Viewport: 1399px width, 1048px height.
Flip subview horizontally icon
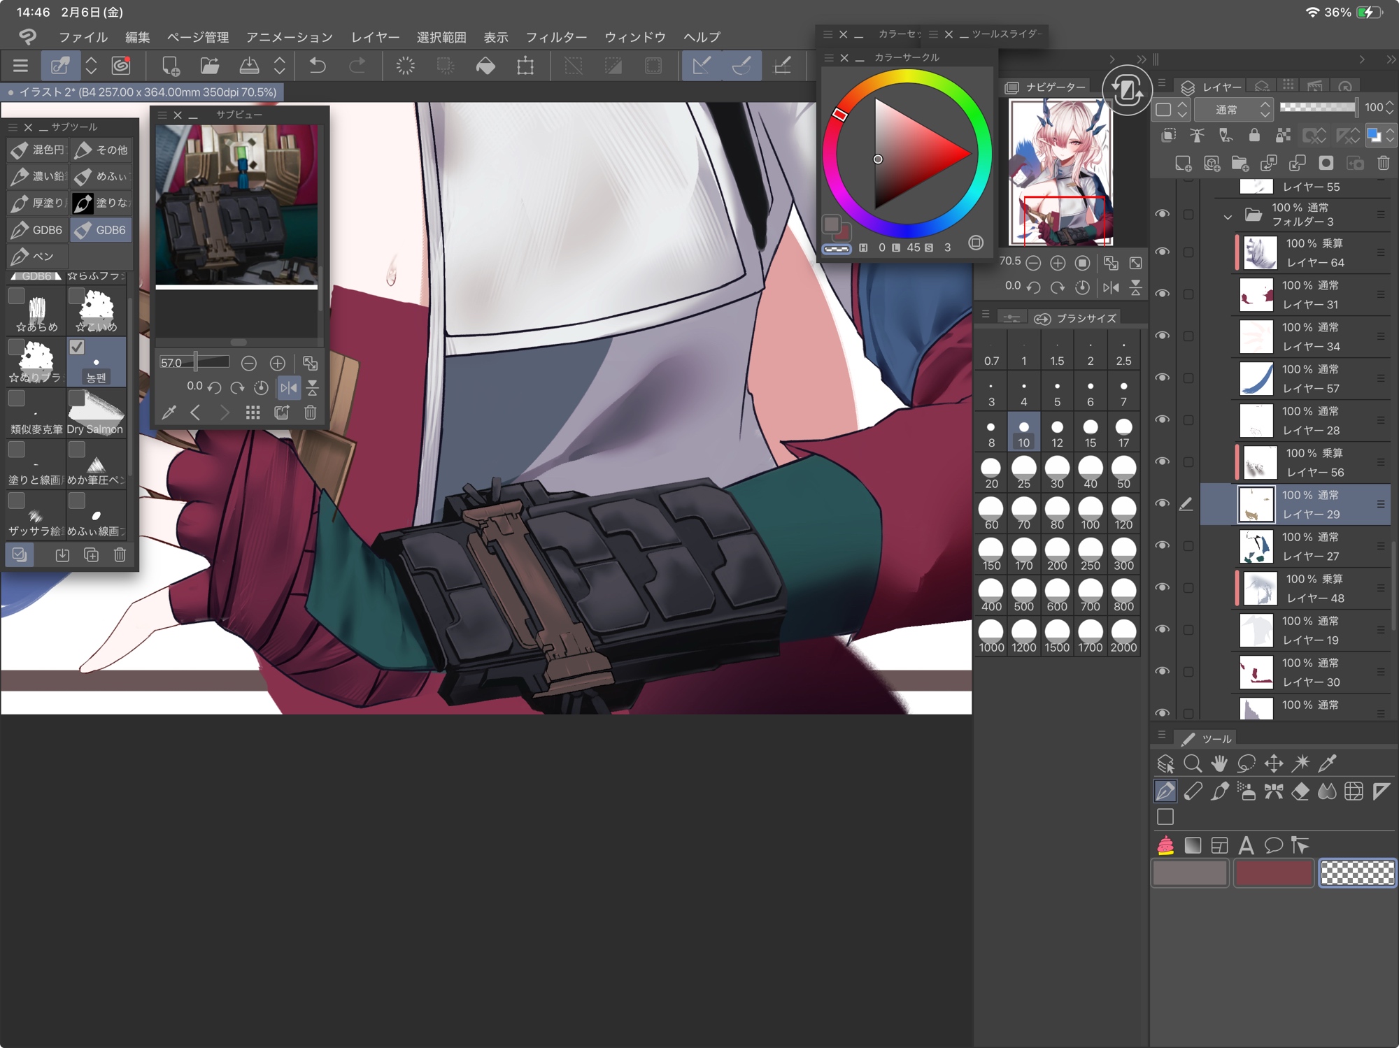tap(288, 387)
